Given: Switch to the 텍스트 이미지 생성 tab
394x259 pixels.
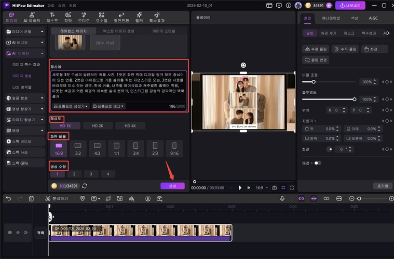Looking at the screenshot, I should [118, 31].
